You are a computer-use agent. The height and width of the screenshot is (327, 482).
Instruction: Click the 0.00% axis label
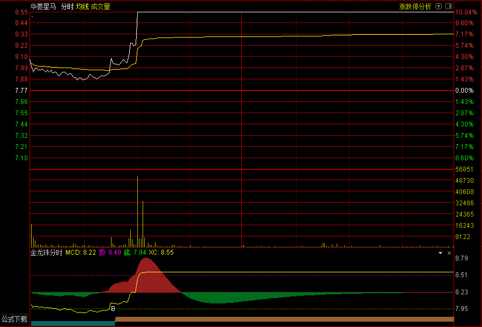[x=464, y=91]
